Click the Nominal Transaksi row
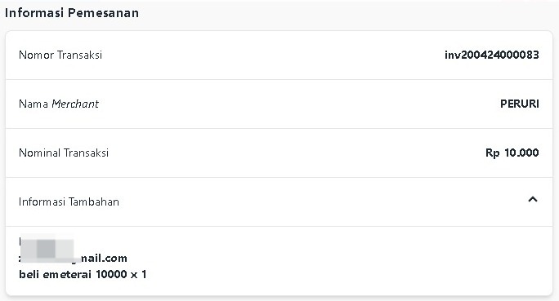 click(x=279, y=153)
